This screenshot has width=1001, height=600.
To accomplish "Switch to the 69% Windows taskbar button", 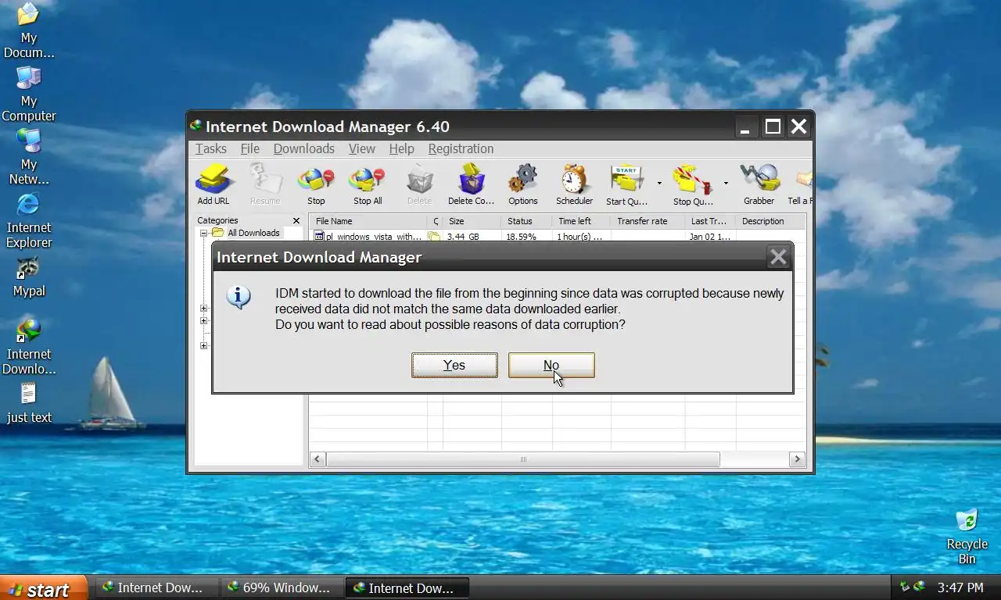I will click(x=282, y=587).
